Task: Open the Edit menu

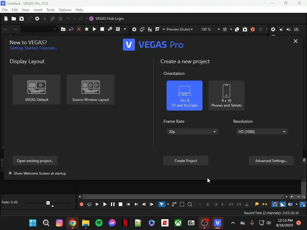Action: pyautogui.click(x=15, y=10)
